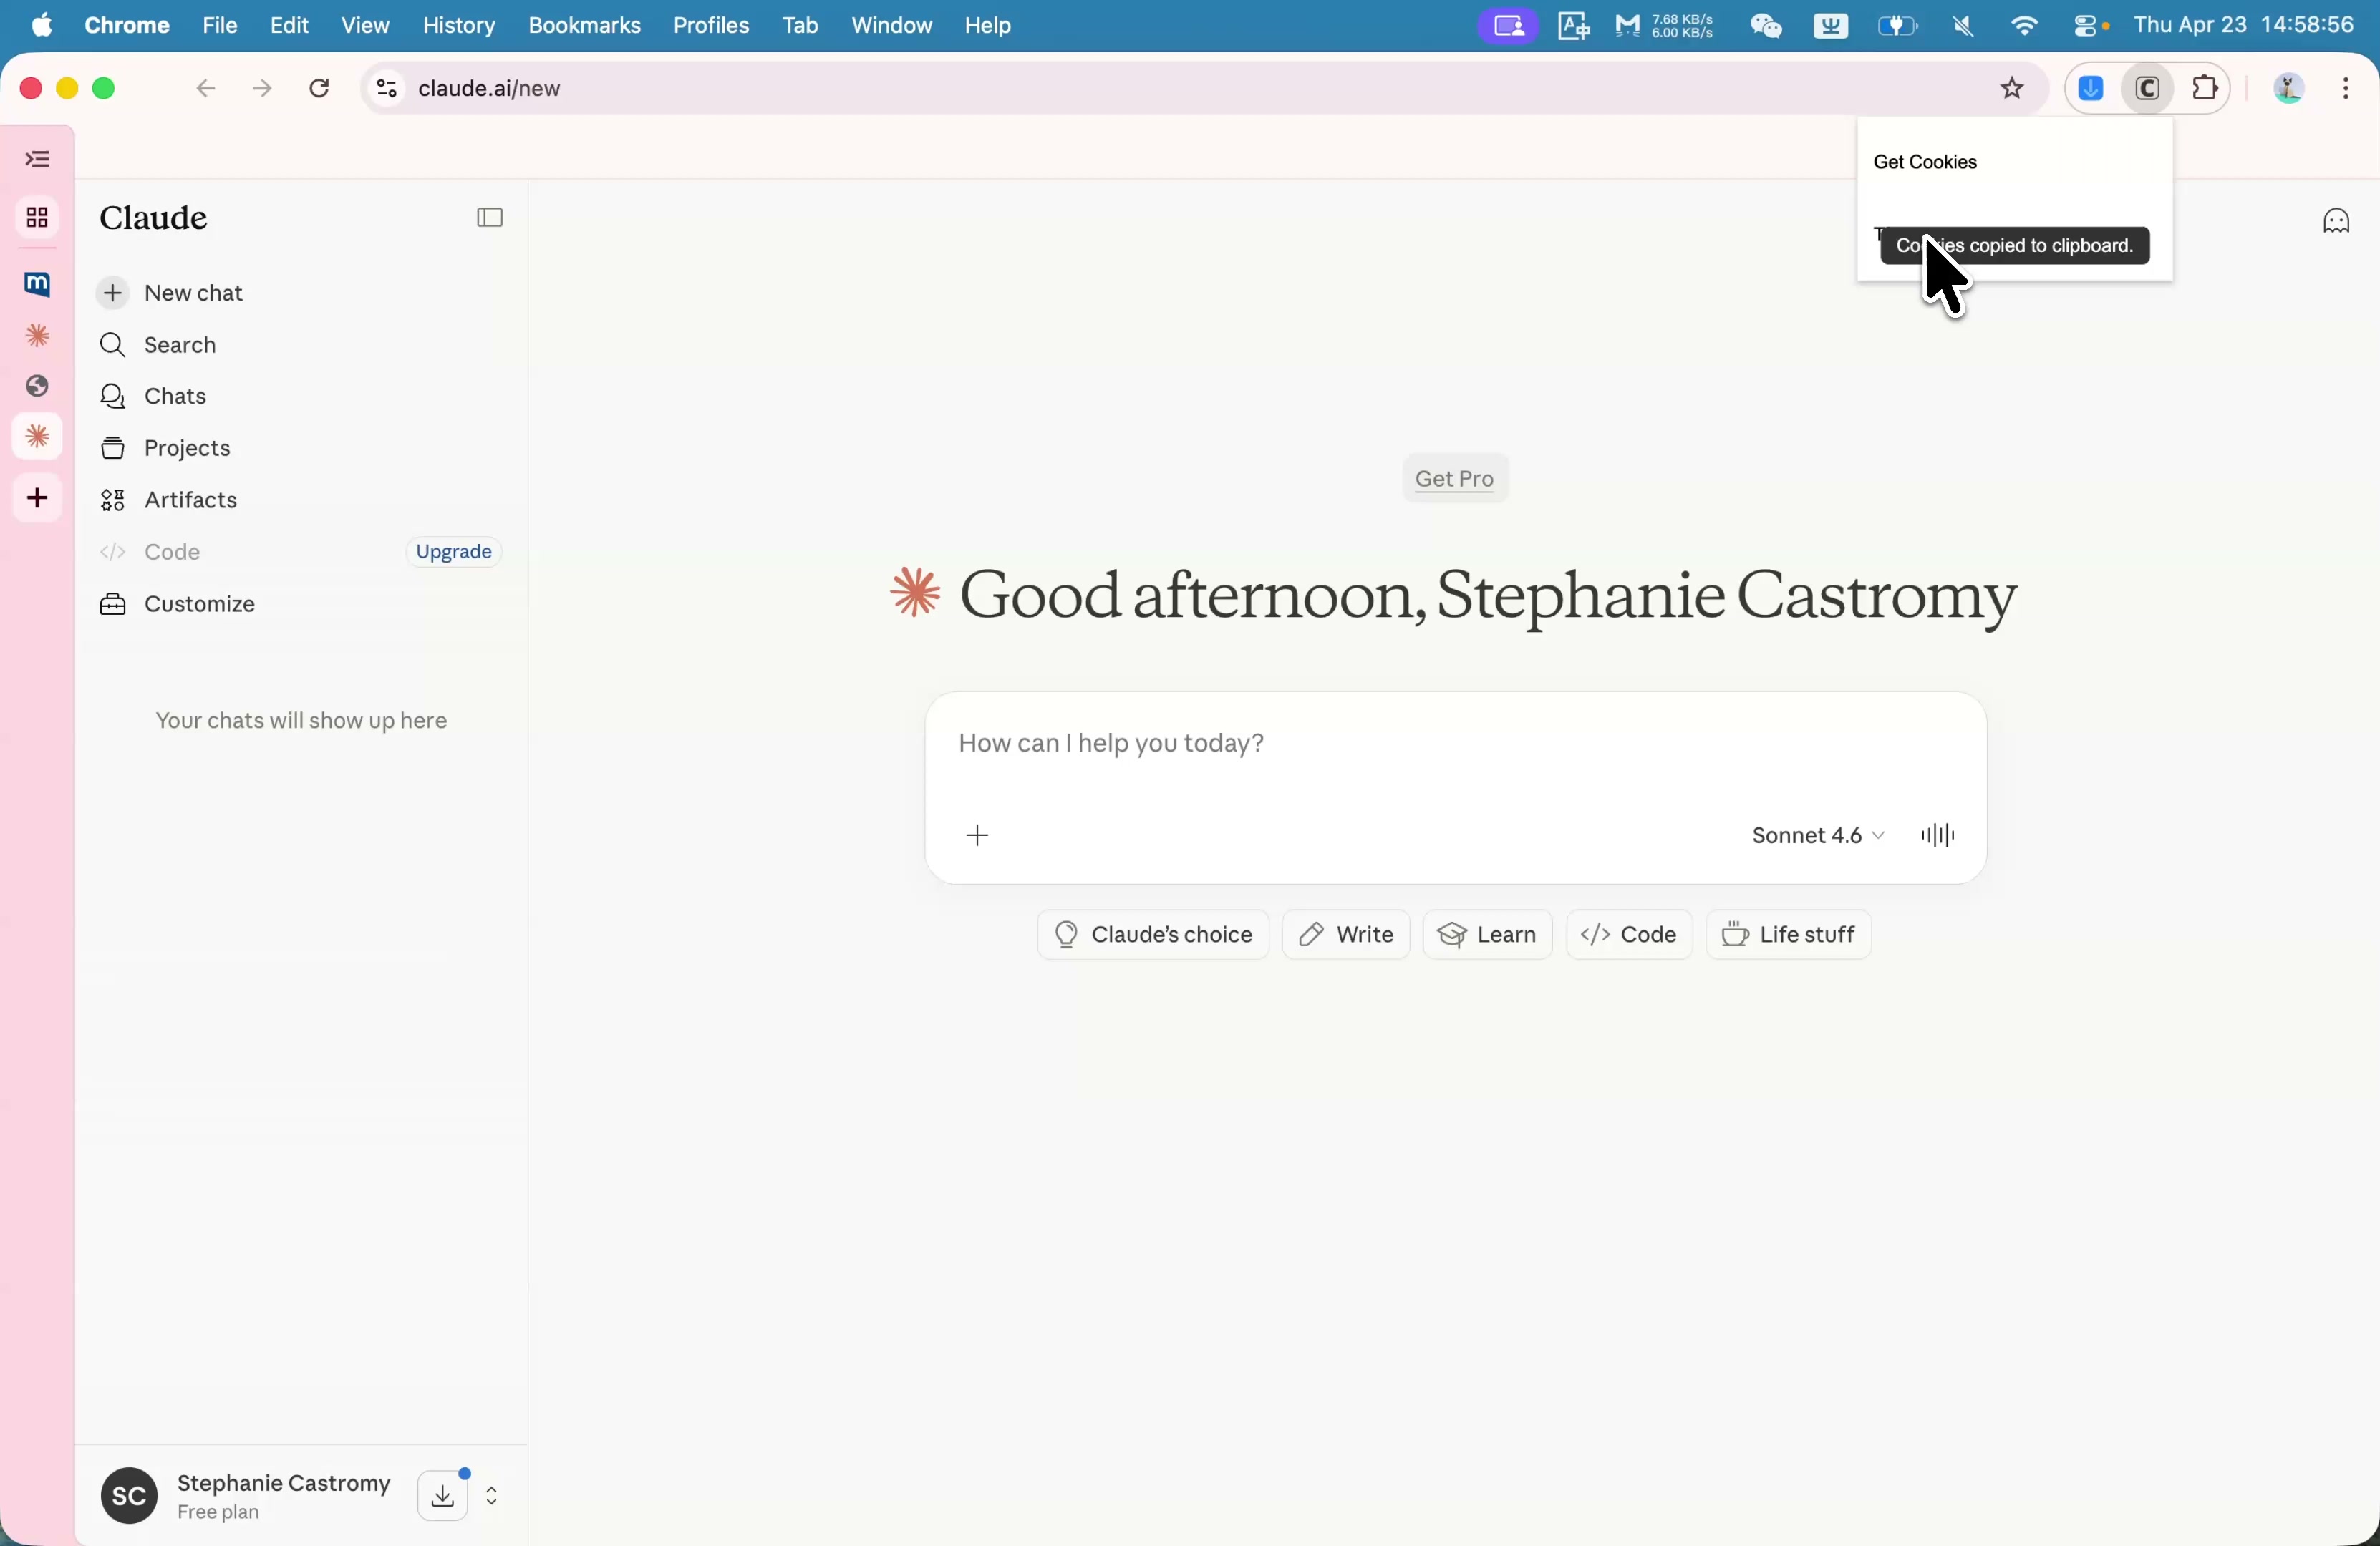Click the Get Cookies popup title
This screenshot has height=1546, width=2380.
(1925, 163)
